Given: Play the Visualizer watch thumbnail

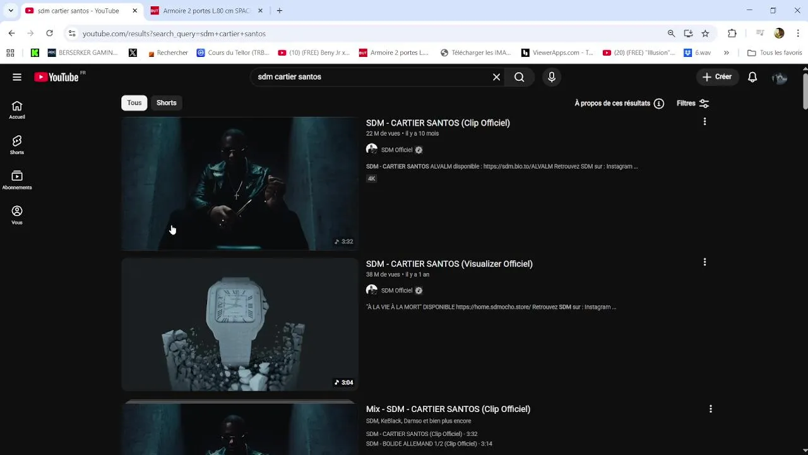Looking at the screenshot, I should [x=240, y=324].
